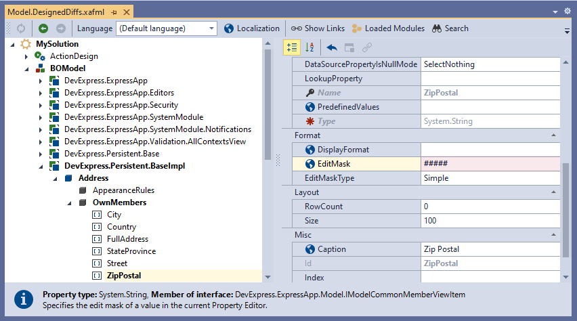
Task: Edit the Size value 100
Action: click(x=490, y=221)
